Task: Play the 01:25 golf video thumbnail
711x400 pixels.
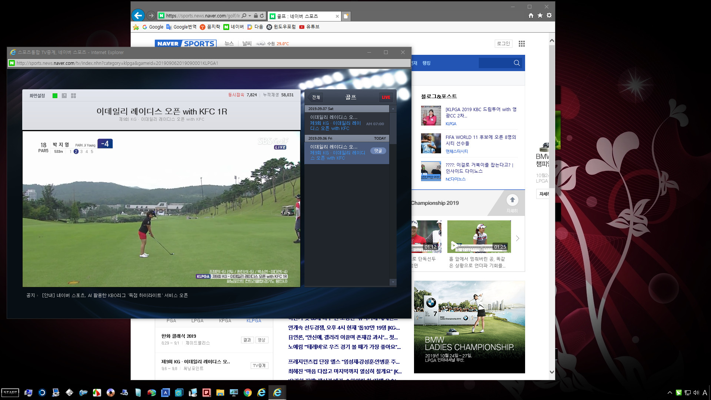Action: pyautogui.click(x=479, y=237)
